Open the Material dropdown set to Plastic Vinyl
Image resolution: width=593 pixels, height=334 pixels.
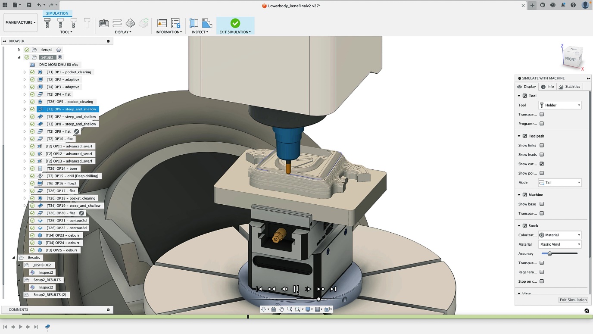[x=559, y=244]
